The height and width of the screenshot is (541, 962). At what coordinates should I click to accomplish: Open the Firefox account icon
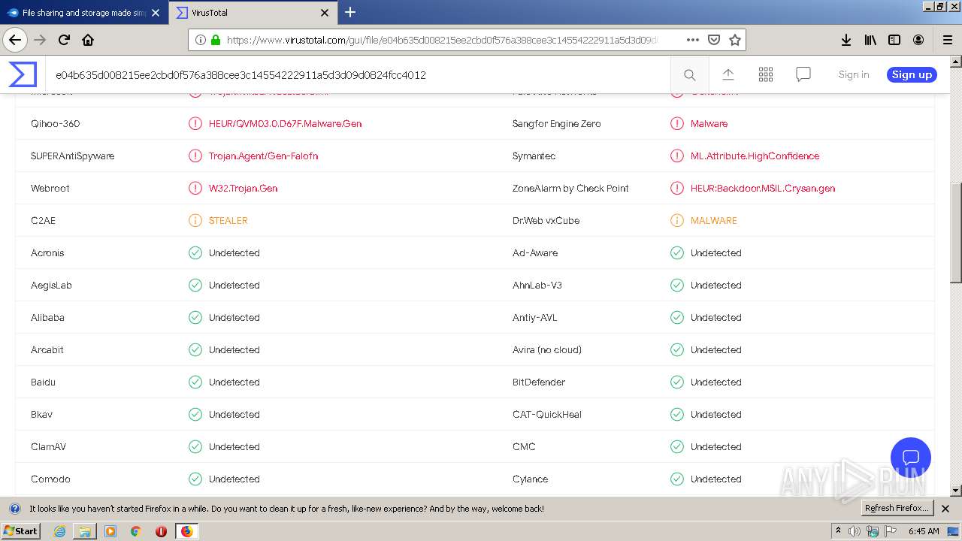[918, 40]
